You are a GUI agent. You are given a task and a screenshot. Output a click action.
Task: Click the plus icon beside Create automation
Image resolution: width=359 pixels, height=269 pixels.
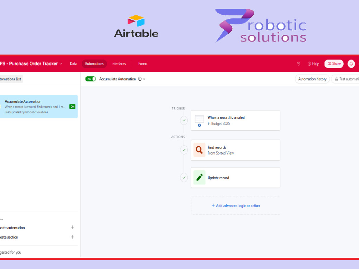pos(73,227)
